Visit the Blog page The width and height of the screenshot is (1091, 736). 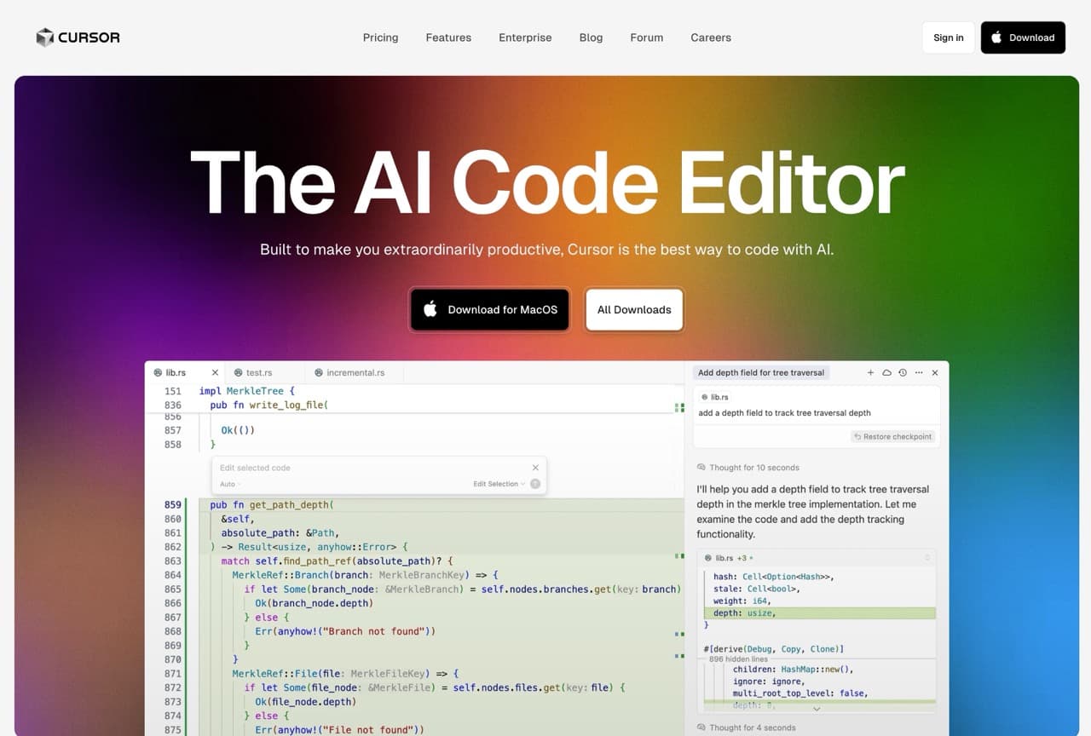pyautogui.click(x=591, y=37)
